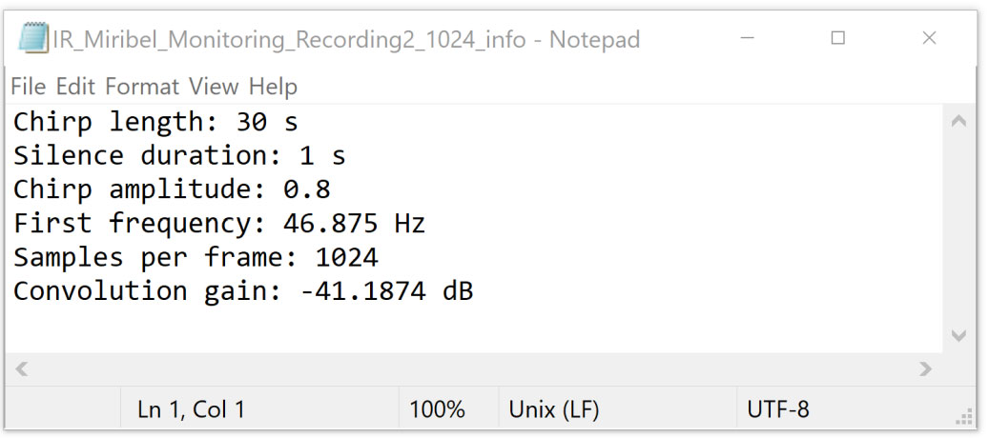Click the "Ln 1, Col 1" status indicator
The image size is (989, 438).
(x=191, y=409)
